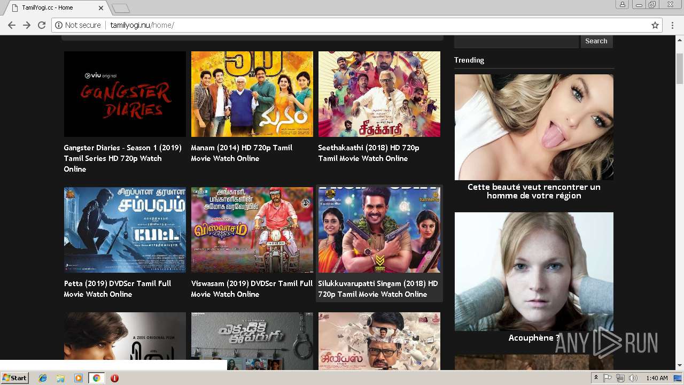
Task: Open a new browser tab
Action: click(x=121, y=8)
